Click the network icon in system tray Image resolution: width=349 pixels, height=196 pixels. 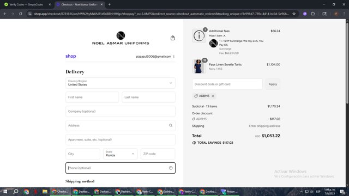(306, 192)
